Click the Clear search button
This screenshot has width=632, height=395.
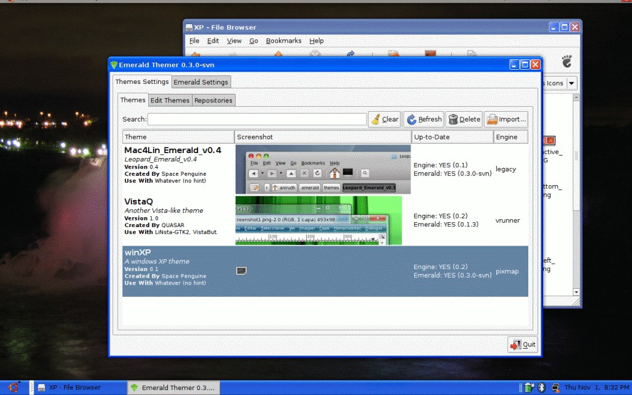click(x=384, y=119)
